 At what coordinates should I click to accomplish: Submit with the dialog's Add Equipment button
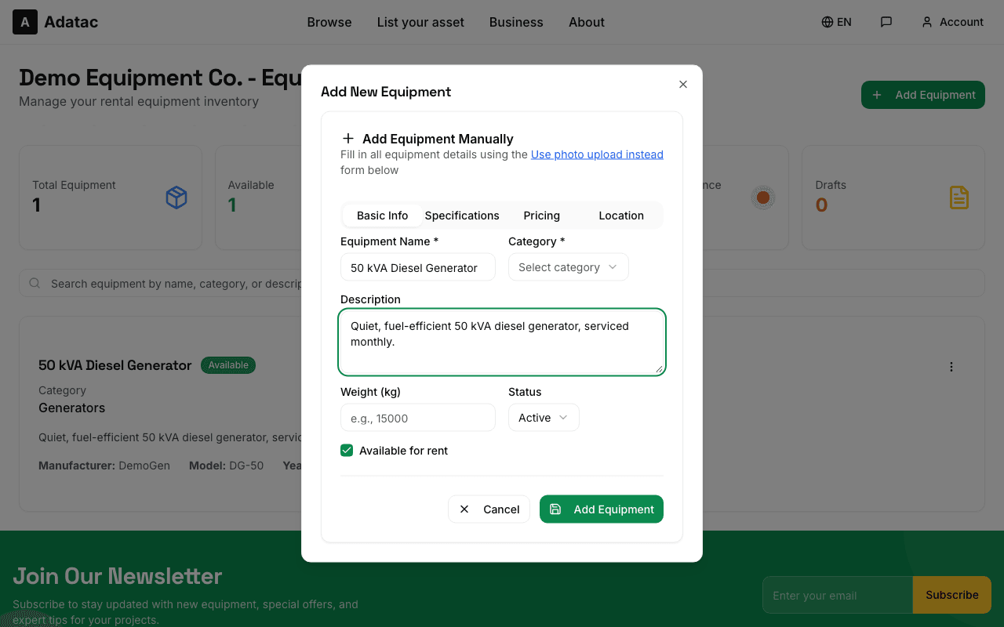pyautogui.click(x=602, y=509)
